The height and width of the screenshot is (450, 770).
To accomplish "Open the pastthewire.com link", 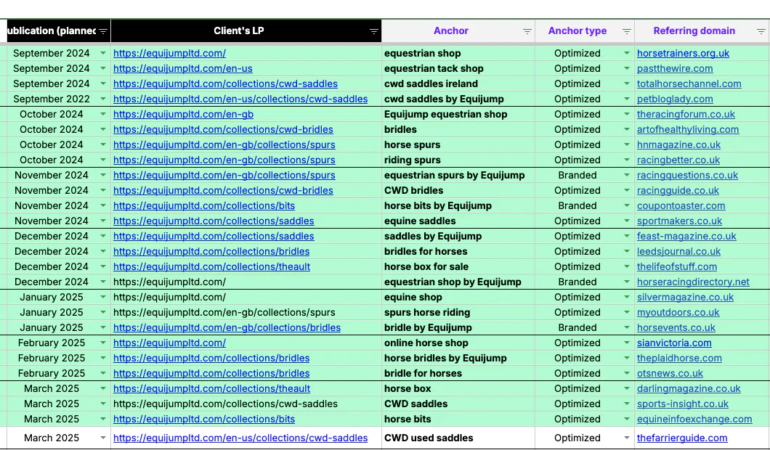I will click(675, 68).
